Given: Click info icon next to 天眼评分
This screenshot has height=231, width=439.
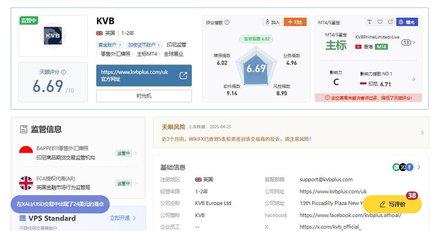Looking at the screenshot, I should (64, 72).
